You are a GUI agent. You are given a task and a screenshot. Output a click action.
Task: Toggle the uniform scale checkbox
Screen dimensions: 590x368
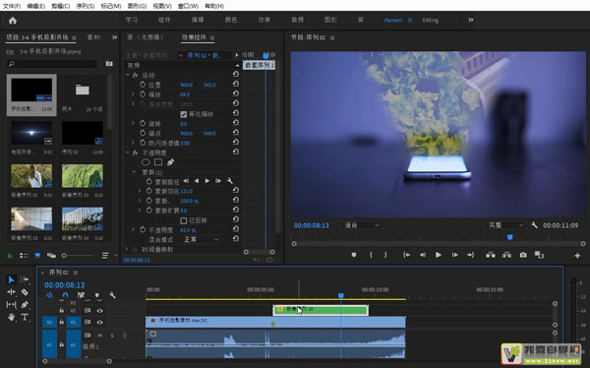pyautogui.click(x=184, y=114)
